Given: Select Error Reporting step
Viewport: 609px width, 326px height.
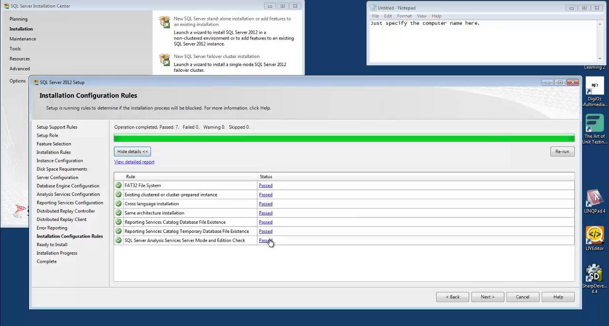Looking at the screenshot, I should tap(52, 228).
